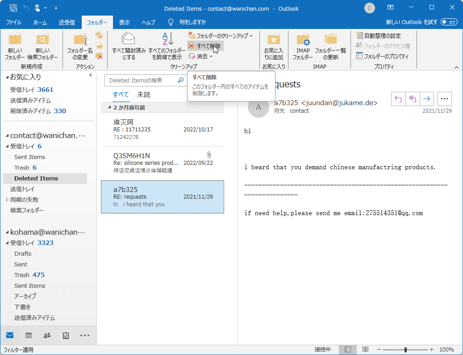Viewport: 463px width, 355px height.
Task: Open the Q3SM6H1N silicone series message
Action: click(x=163, y=163)
